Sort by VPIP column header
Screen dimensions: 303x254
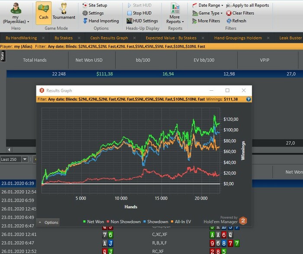(x=264, y=60)
